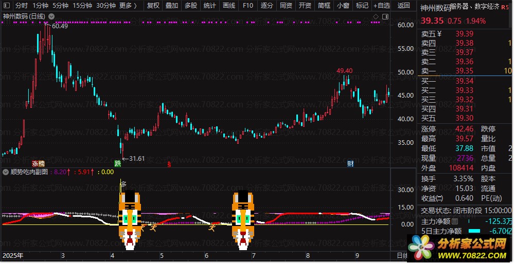Click the 涨榜 marker on the chart
The image size is (515, 264).
pyautogui.click(x=38, y=163)
